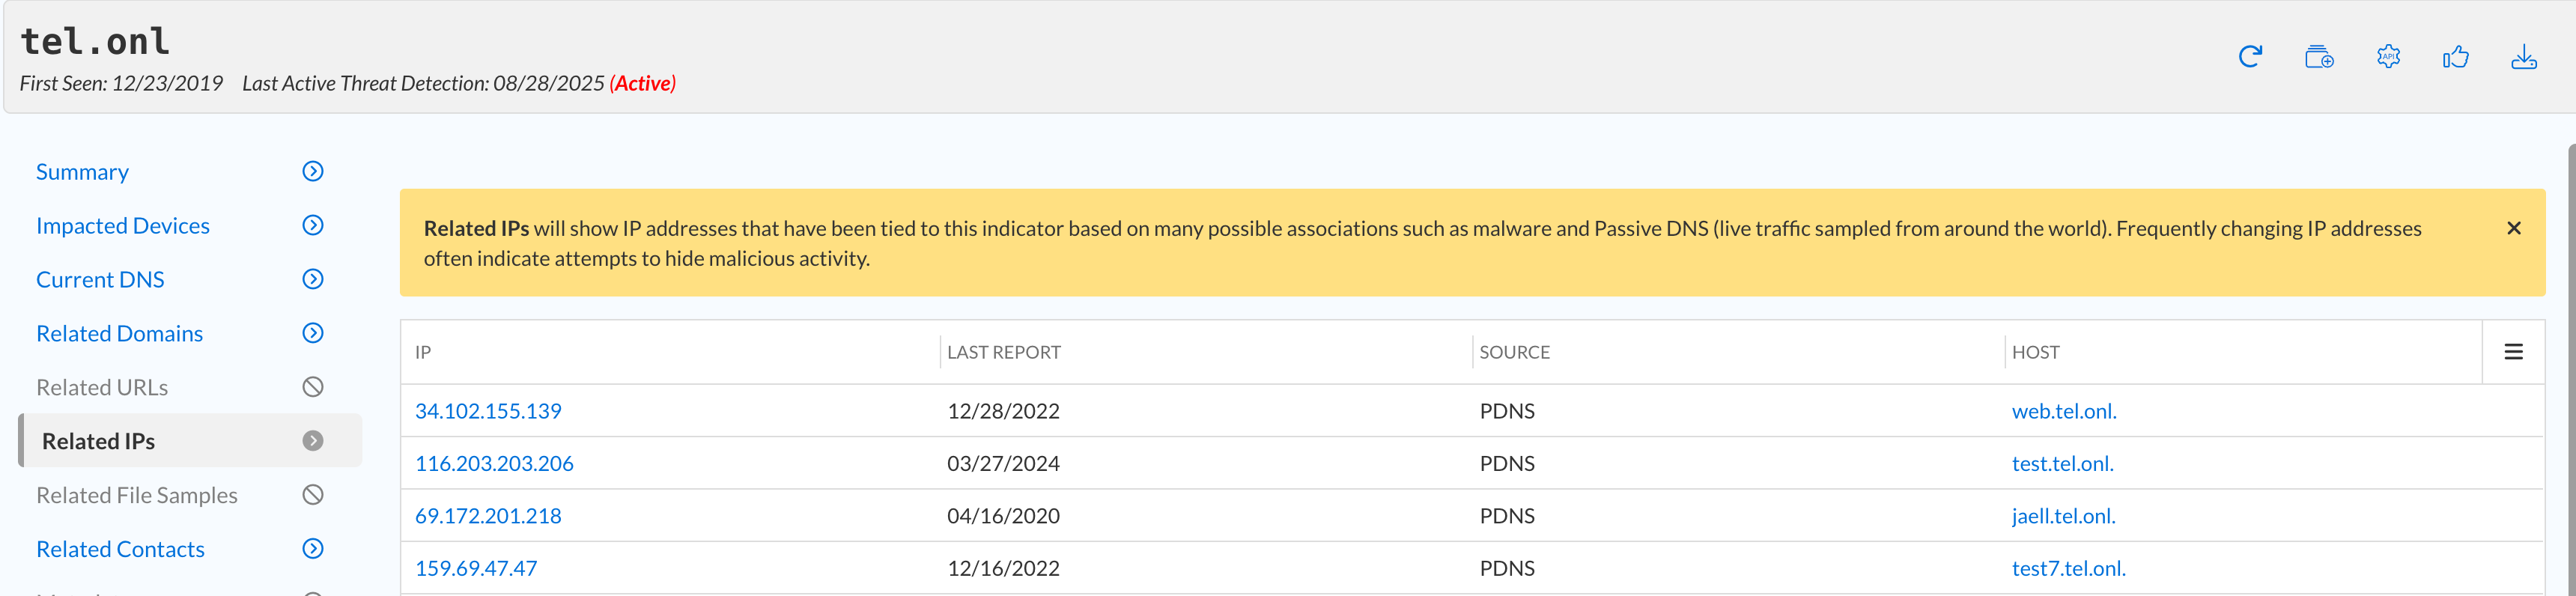Image resolution: width=2576 pixels, height=596 pixels.
Task: Click the arrow icon next to Summary
Action: (313, 172)
